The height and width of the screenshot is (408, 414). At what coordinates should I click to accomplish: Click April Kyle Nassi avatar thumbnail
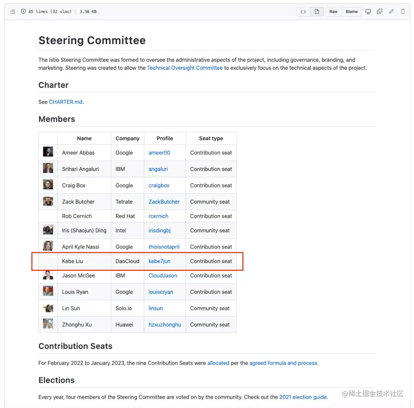pyautogui.click(x=48, y=246)
